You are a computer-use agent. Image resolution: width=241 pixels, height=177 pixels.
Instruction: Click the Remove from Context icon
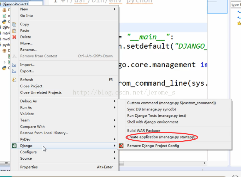(x=14, y=56)
